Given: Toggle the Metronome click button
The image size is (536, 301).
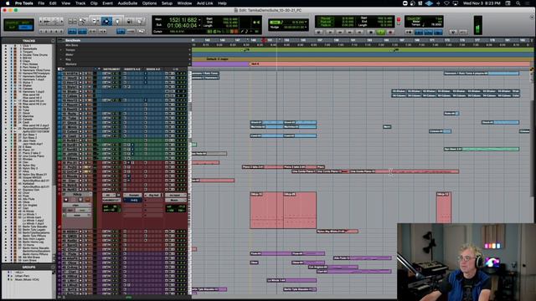Looking at the screenshot, I should pos(419,32).
